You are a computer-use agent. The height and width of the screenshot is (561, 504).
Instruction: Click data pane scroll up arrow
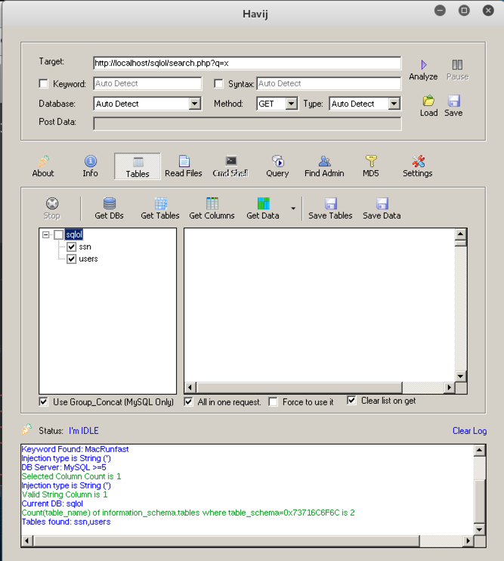tap(460, 234)
